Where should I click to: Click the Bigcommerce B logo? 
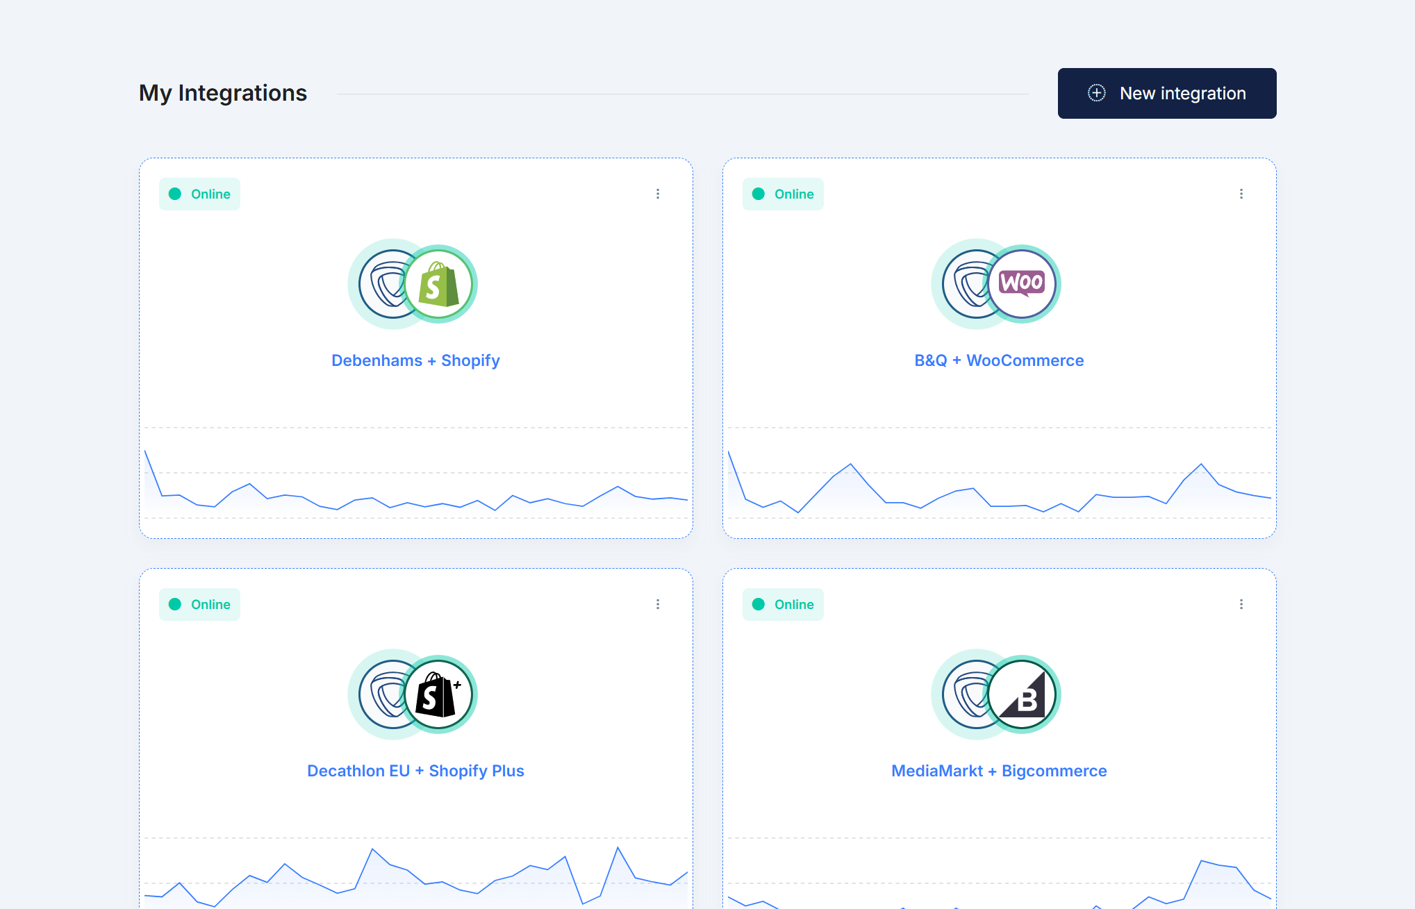[1022, 694]
